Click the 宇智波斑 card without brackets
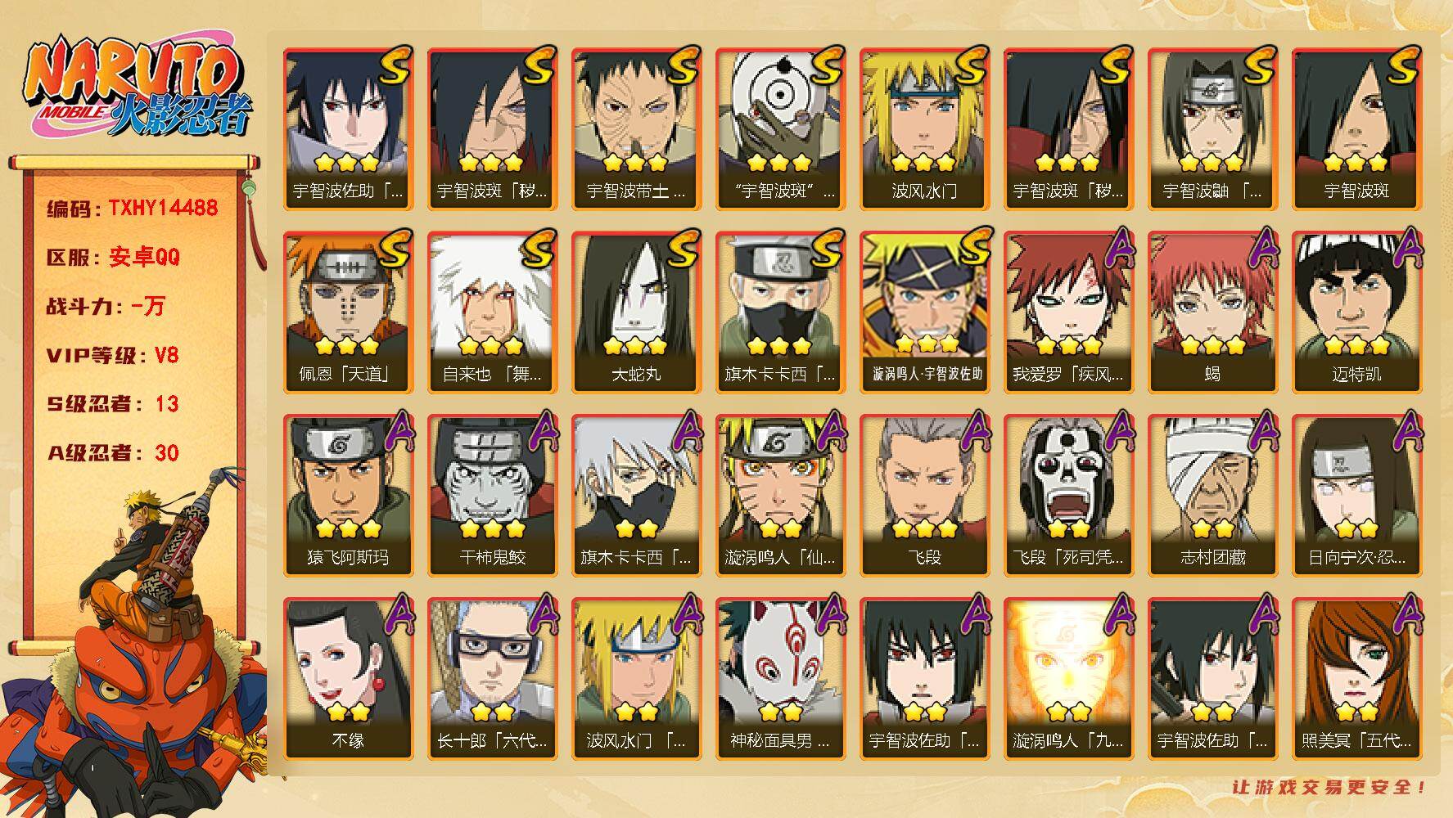 click(x=1356, y=128)
